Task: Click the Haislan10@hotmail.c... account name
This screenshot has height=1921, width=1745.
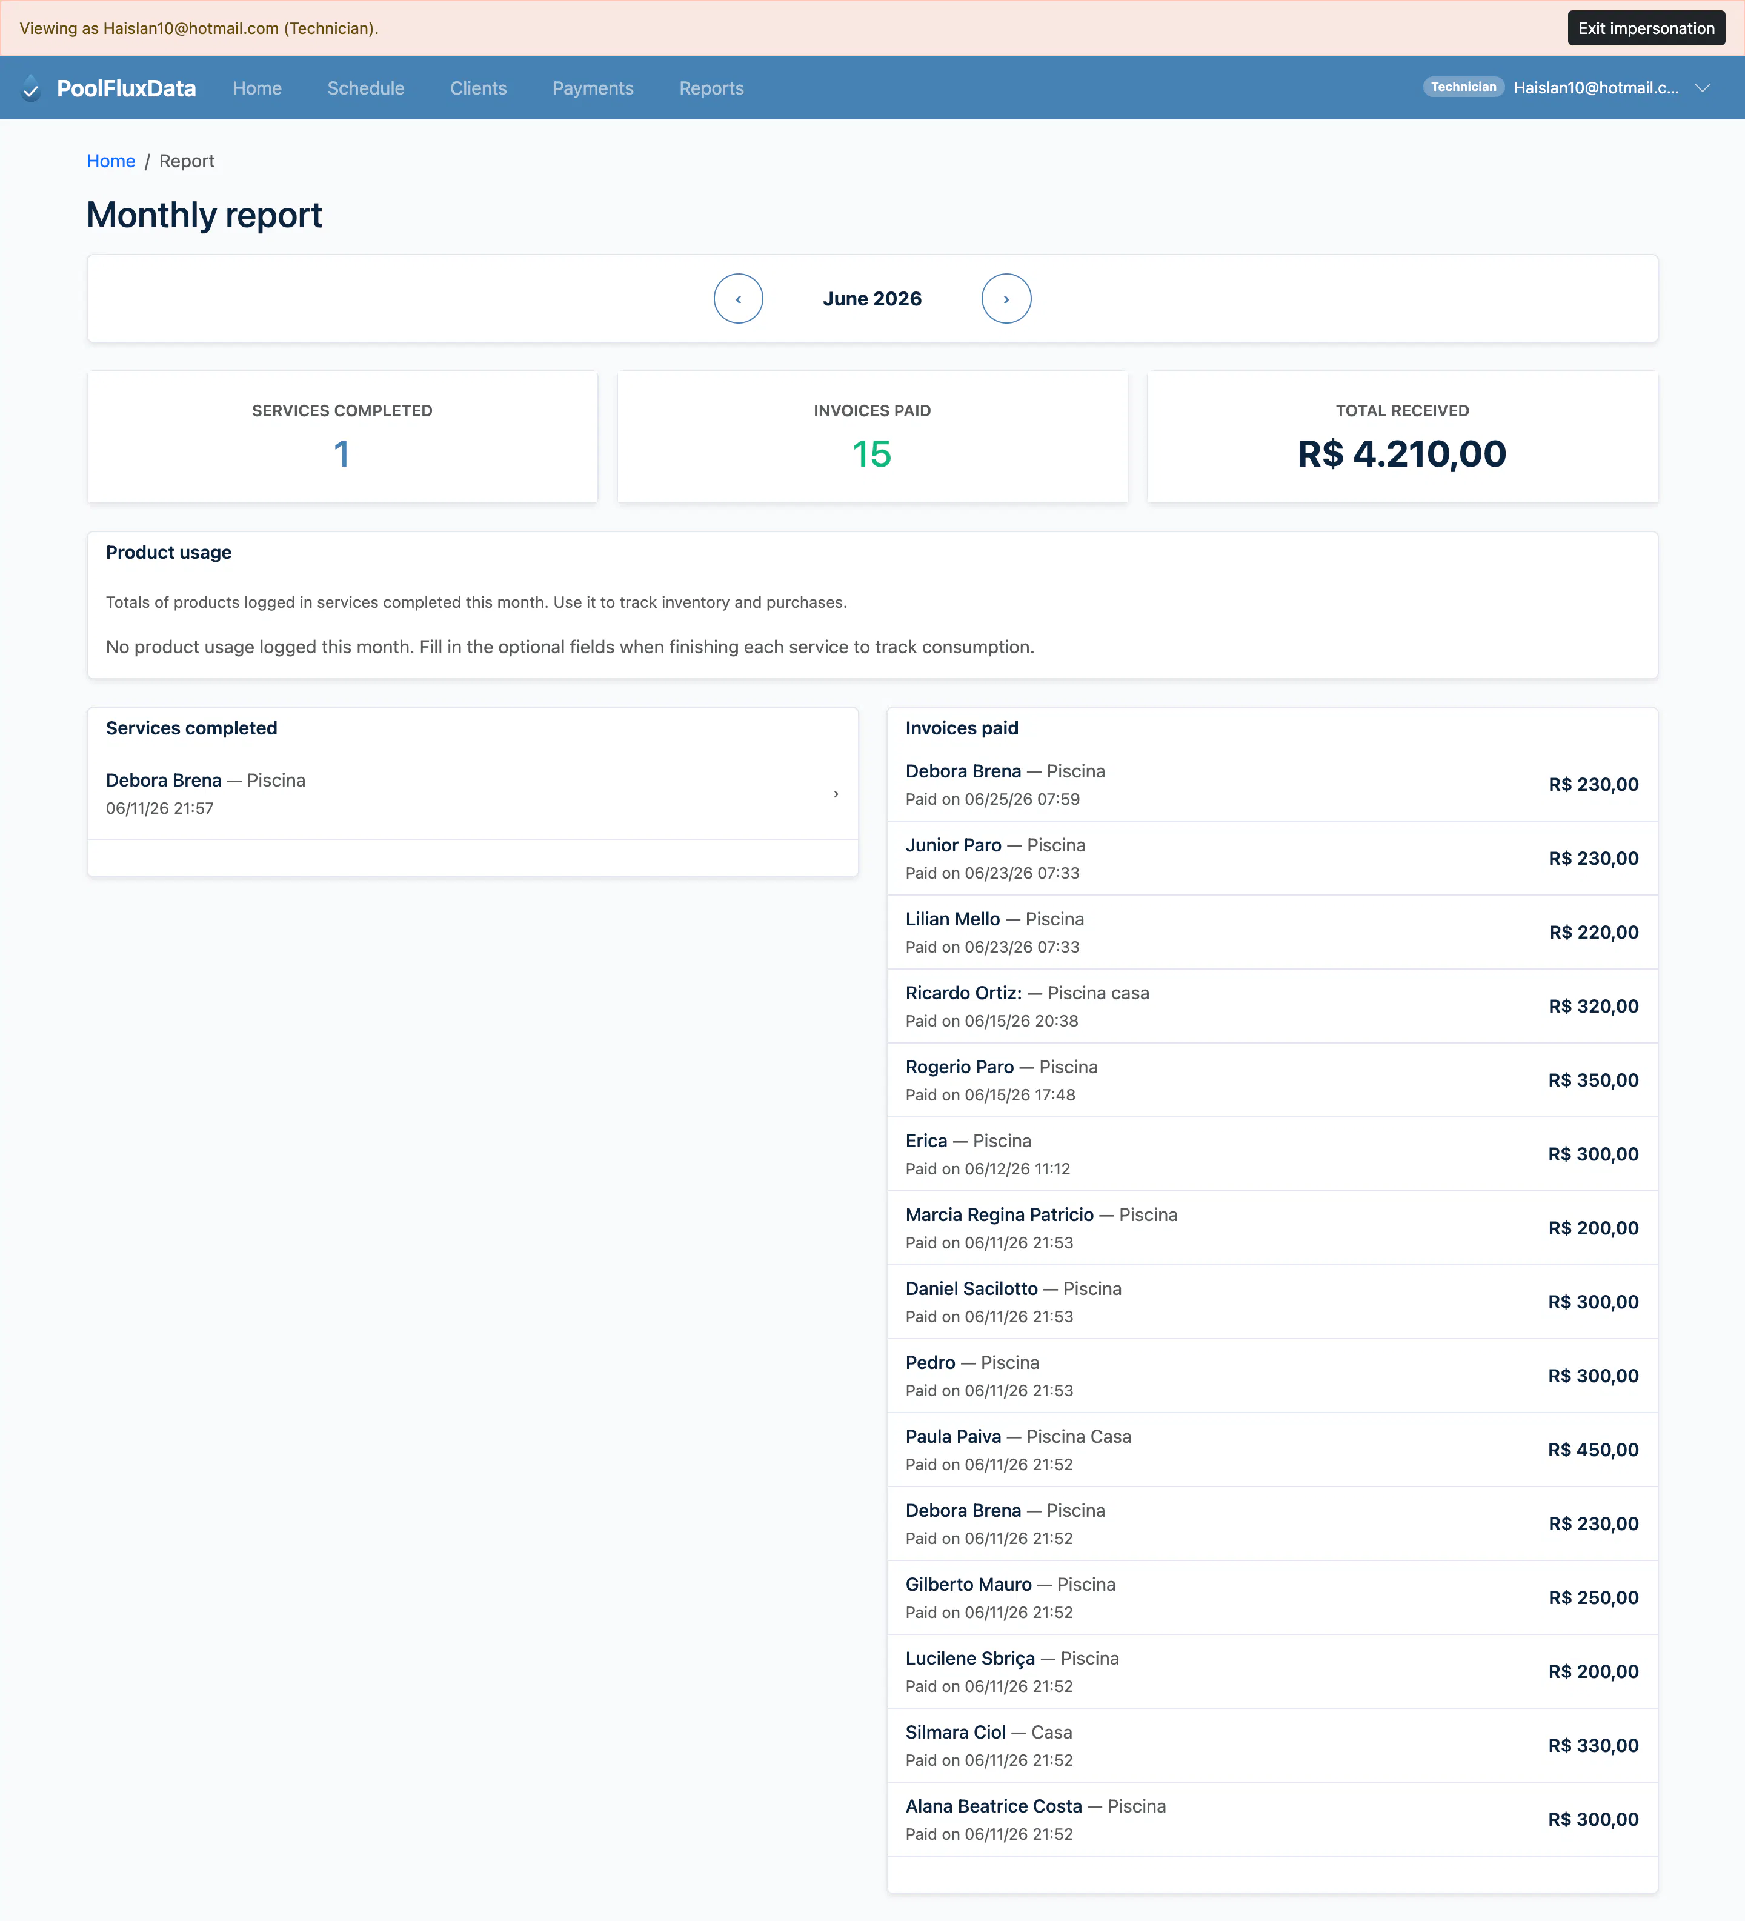Action: point(1595,88)
